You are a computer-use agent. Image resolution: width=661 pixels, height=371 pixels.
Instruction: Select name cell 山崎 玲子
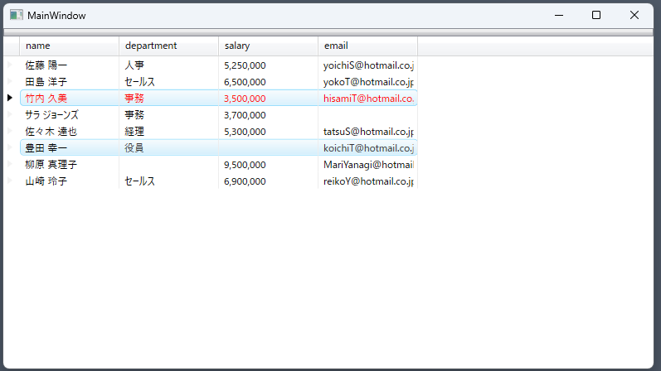tap(69, 181)
